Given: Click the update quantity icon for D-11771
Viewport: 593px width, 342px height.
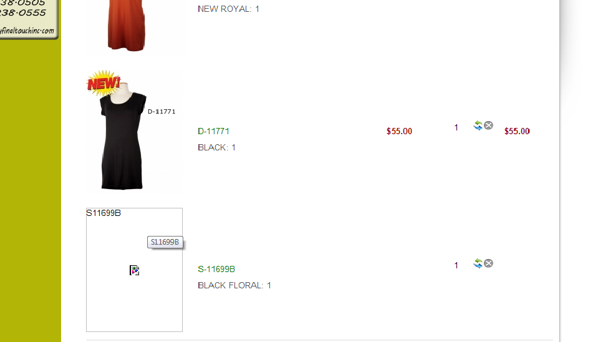Looking at the screenshot, I should (x=478, y=125).
